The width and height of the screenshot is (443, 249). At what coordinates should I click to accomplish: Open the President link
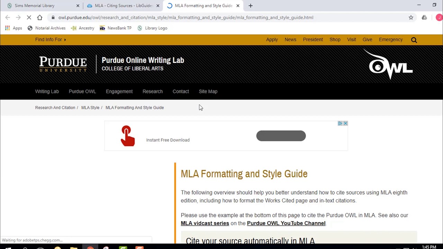(313, 39)
